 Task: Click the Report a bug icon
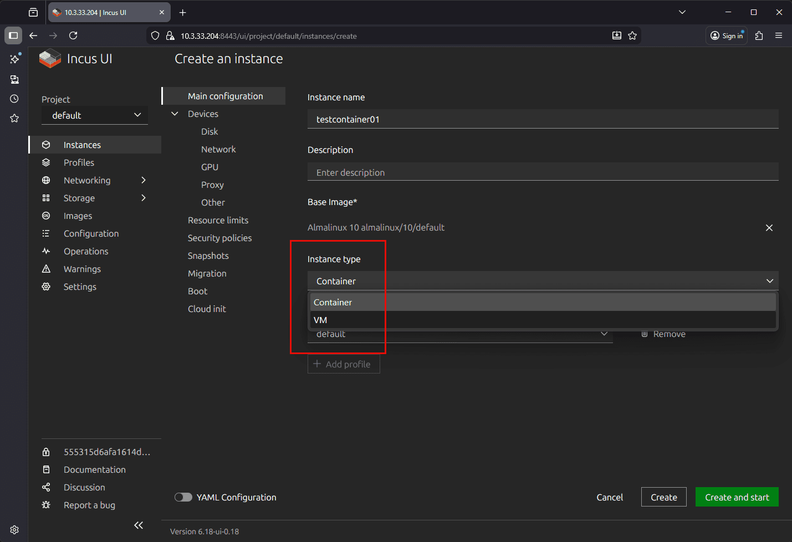coord(47,505)
